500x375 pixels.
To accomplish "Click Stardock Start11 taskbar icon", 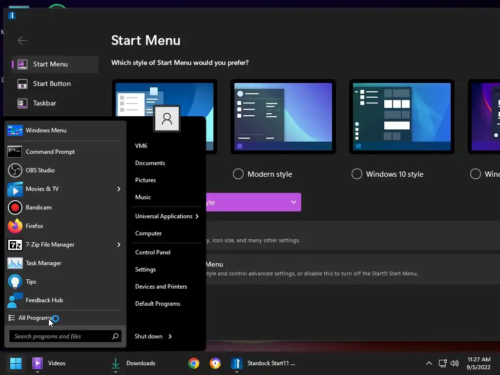I will pyautogui.click(x=237, y=363).
